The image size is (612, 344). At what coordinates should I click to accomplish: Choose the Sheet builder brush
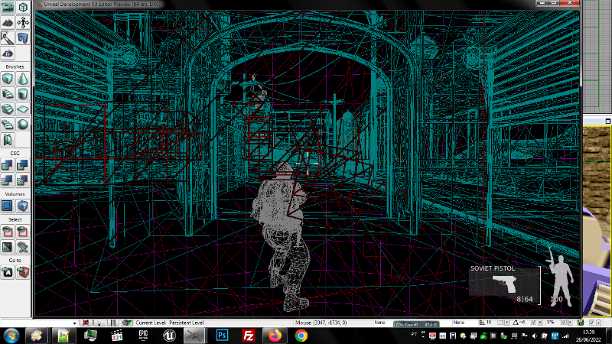pos(23,109)
